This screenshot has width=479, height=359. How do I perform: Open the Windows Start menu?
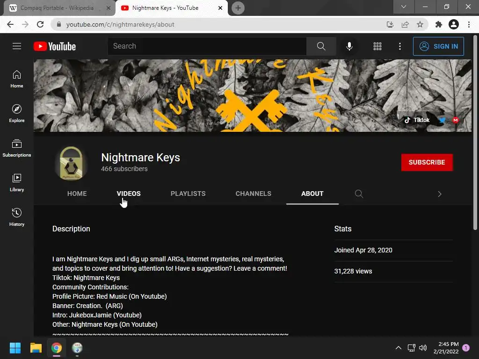coord(15,348)
